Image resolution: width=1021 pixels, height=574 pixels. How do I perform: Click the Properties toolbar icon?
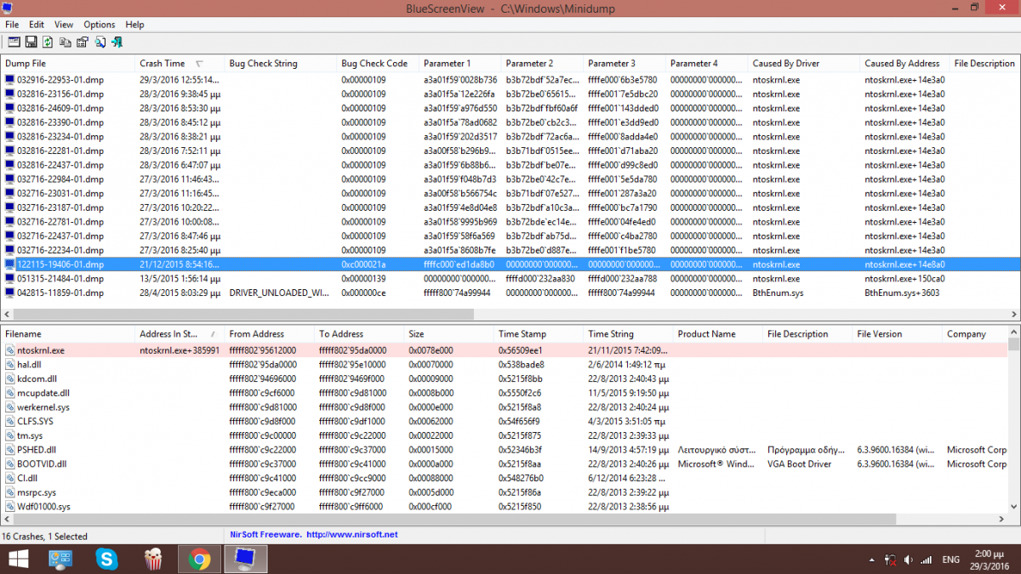83,42
